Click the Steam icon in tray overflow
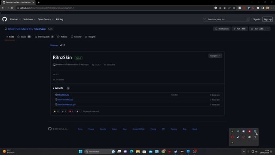The image size is (275, 155). click(x=238, y=137)
